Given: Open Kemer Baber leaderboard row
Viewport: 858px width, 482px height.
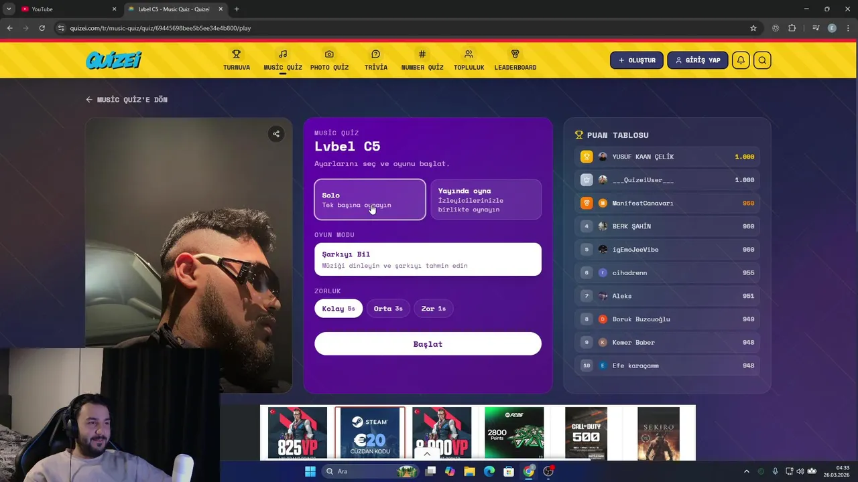Looking at the screenshot, I should point(667,342).
